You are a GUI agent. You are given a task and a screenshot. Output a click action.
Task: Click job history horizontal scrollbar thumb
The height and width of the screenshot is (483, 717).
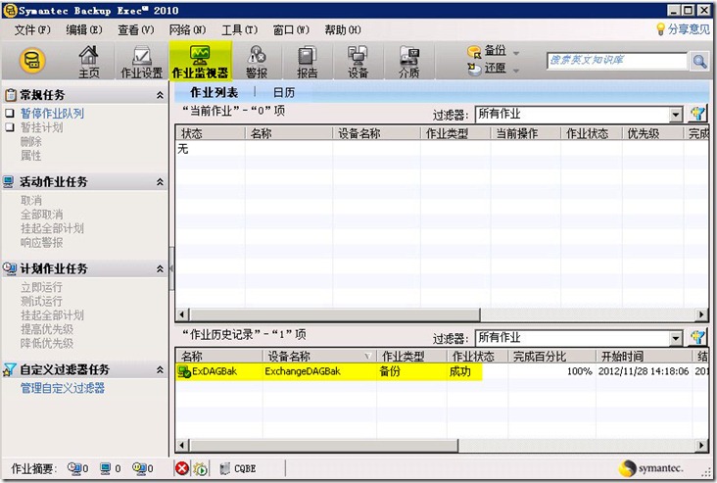click(x=324, y=445)
